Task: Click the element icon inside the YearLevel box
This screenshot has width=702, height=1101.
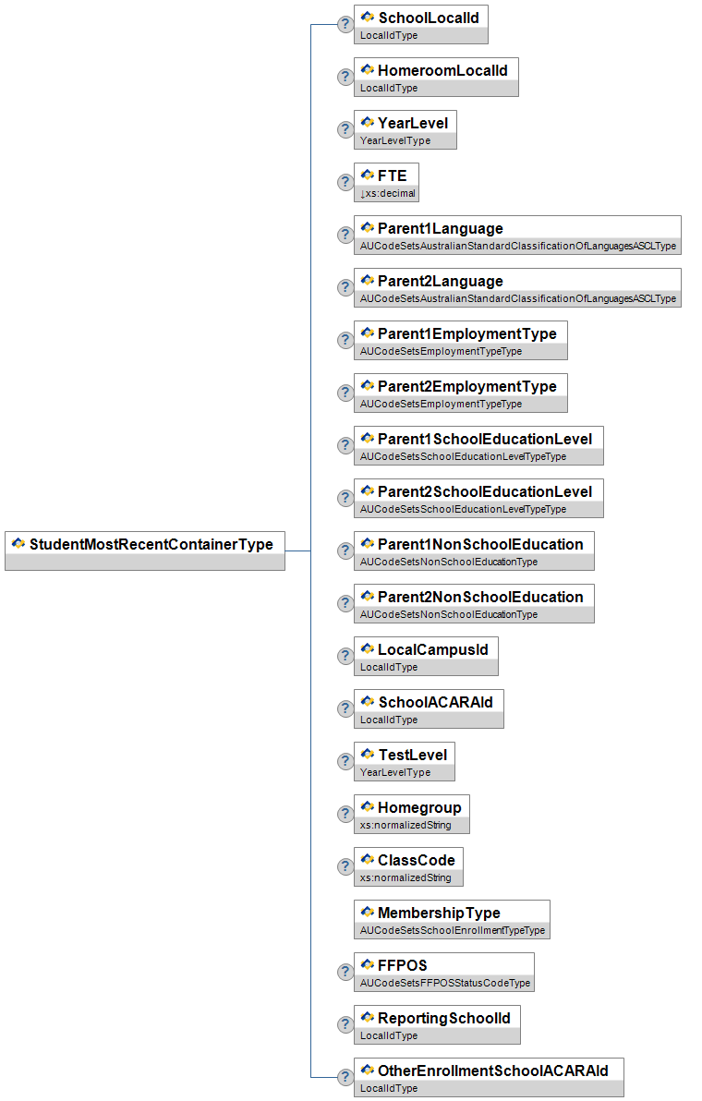Action: (367, 122)
